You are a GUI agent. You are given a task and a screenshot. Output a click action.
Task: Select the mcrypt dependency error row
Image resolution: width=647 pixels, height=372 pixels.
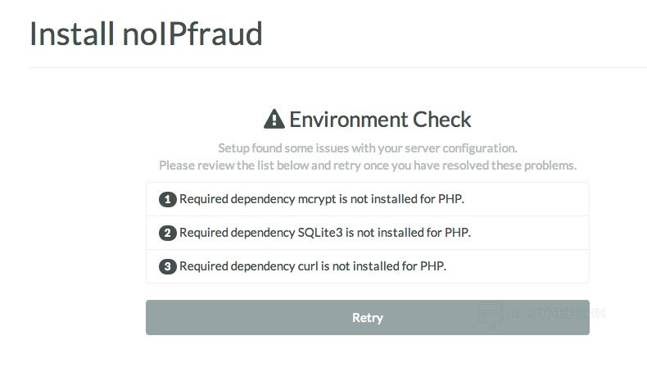coord(367,199)
